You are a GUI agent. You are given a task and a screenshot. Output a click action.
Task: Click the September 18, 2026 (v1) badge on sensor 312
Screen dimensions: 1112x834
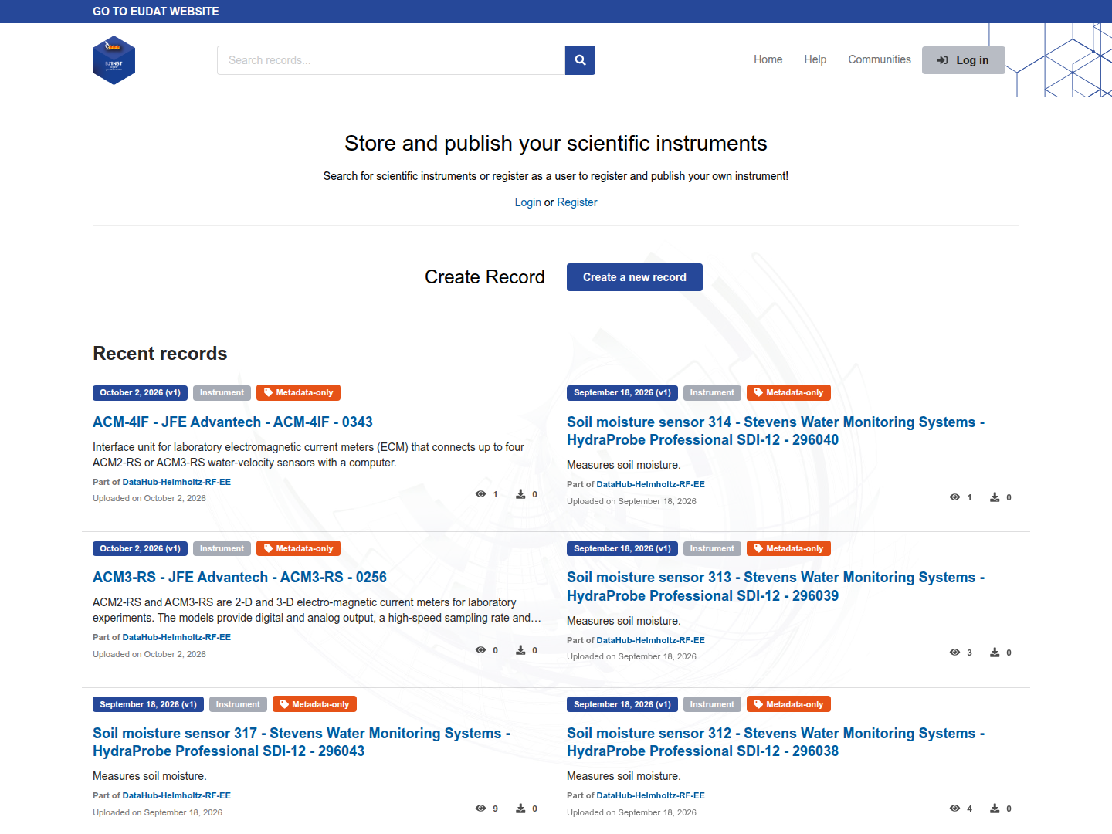pyautogui.click(x=622, y=704)
